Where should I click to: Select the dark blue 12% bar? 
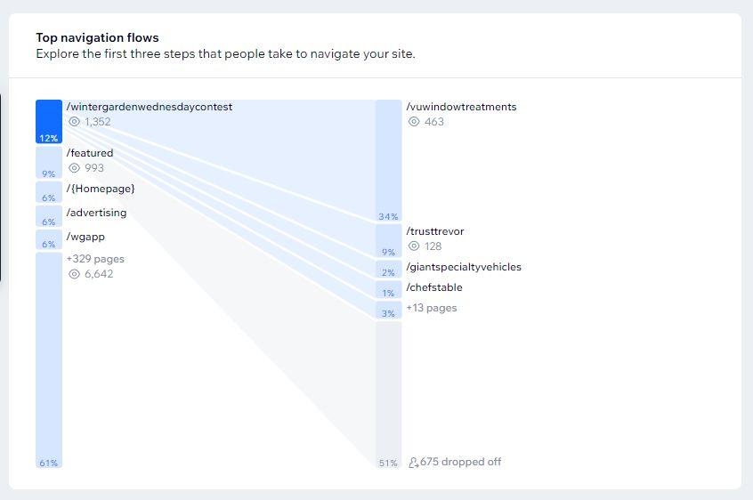49,122
